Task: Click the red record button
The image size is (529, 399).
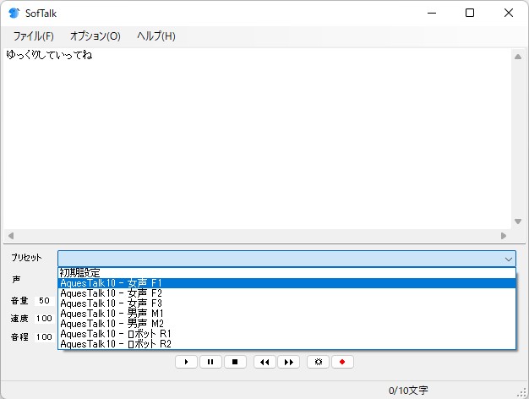Action: tap(342, 362)
